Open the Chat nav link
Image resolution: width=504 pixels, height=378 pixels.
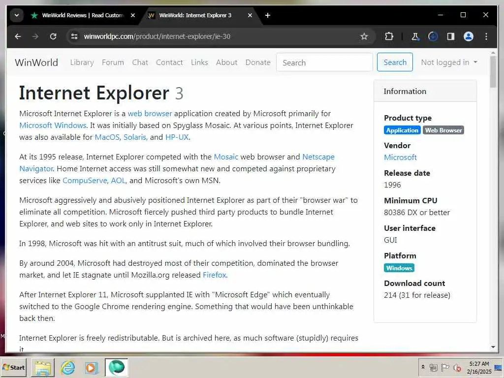coord(140,63)
